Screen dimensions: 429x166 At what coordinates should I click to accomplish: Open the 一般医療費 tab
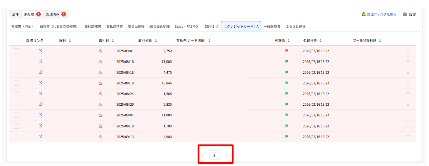pos(272,26)
